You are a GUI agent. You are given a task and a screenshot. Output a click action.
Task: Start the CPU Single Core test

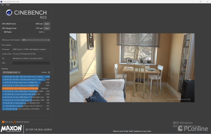coord(47,28)
